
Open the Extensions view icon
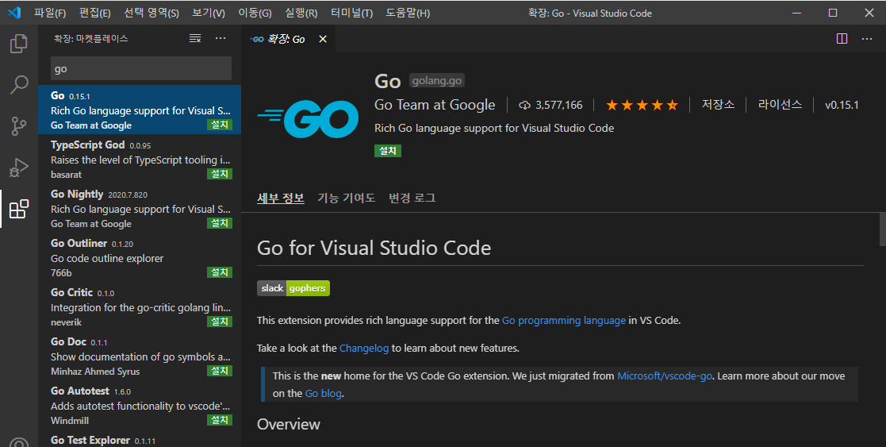[19, 209]
